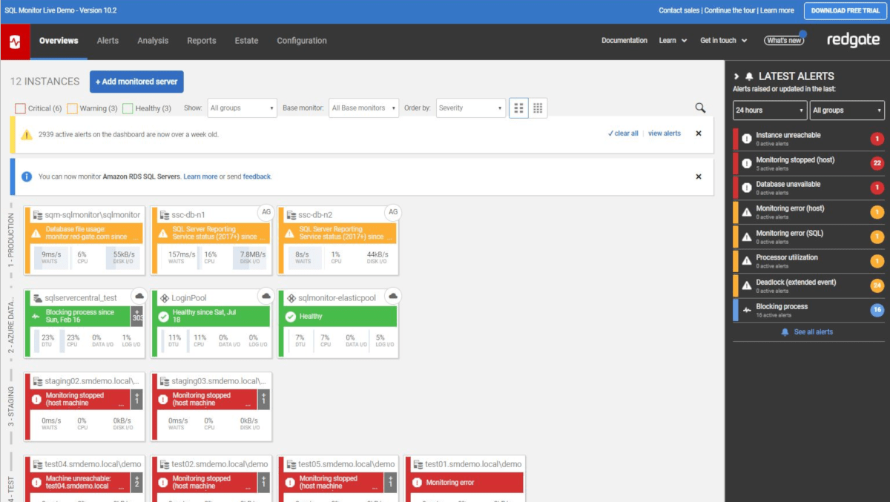Click the blue 16 badge for Blocking process
This screenshot has height=502, width=890.
click(877, 310)
